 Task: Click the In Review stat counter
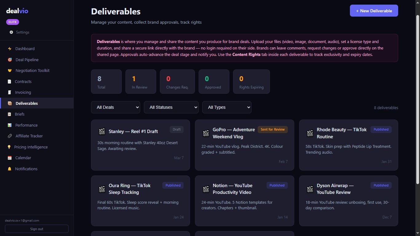click(x=141, y=81)
